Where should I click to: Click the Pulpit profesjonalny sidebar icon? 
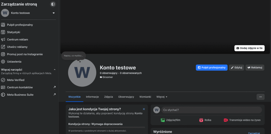coord(3,25)
